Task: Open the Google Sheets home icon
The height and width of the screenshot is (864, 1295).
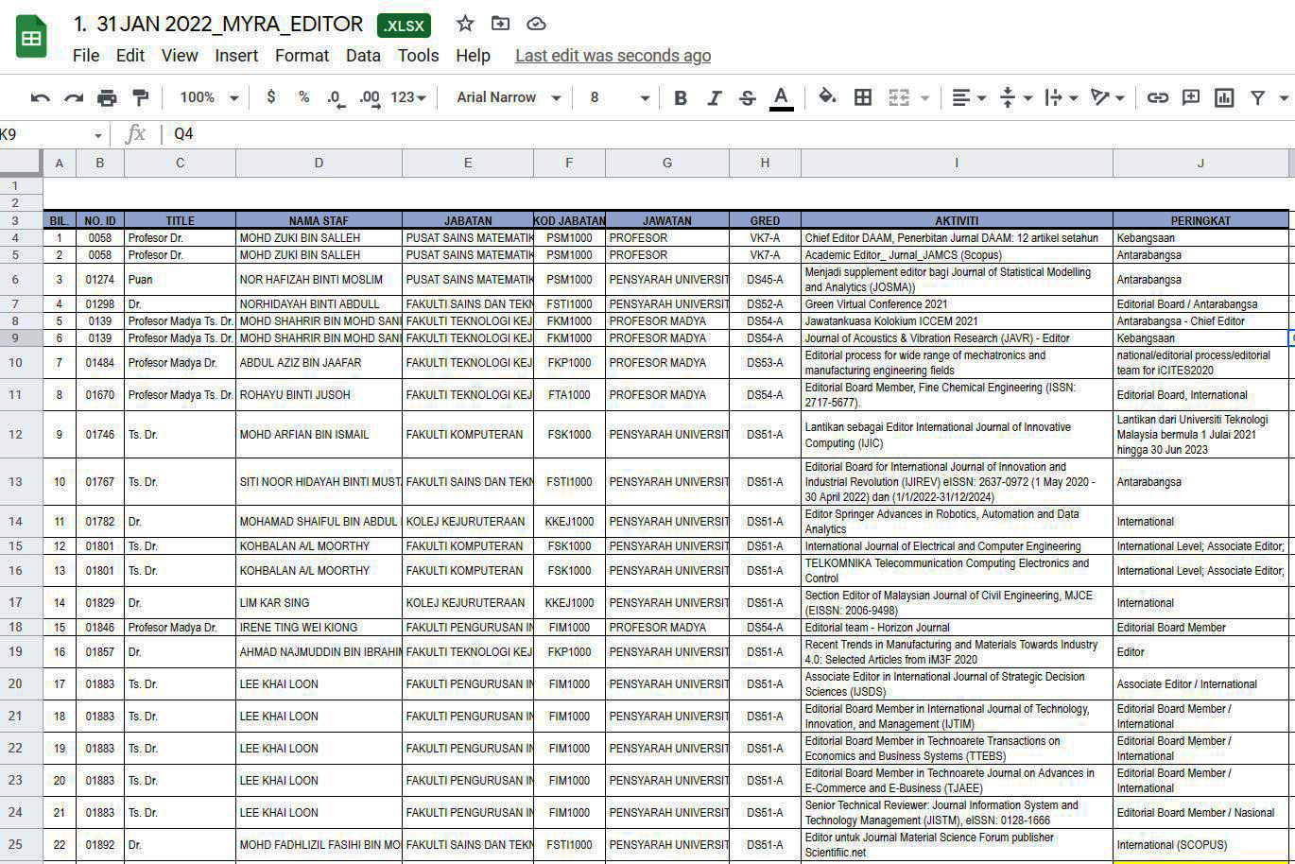Action: pyautogui.click(x=31, y=38)
